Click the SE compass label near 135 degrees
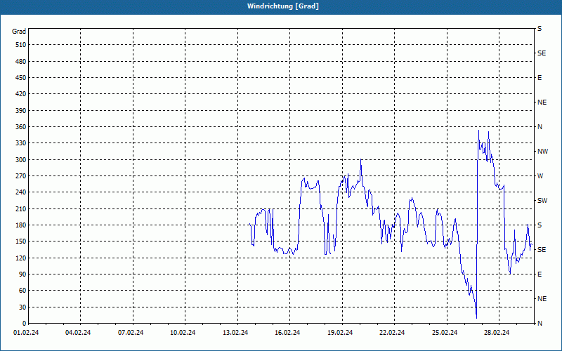Image resolution: width=562 pixels, height=351 pixels. (542, 250)
